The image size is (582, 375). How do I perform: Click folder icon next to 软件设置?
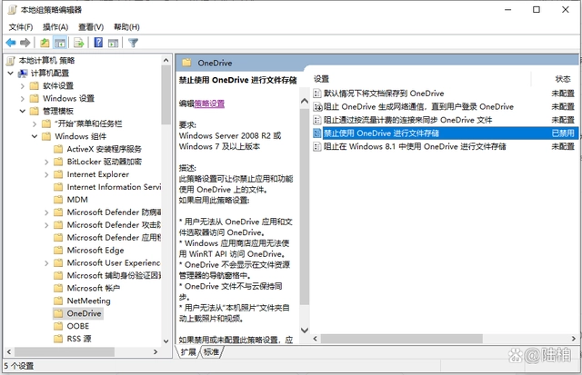tap(35, 86)
